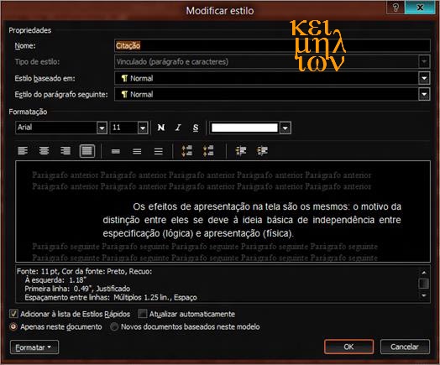Select Novos documentos baseados neste modelo
The width and height of the screenshot is (440, 365).
click(x=114, y=327)
